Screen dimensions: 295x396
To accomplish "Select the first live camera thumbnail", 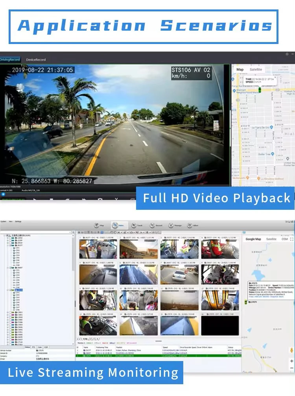I will click(98, 249).
